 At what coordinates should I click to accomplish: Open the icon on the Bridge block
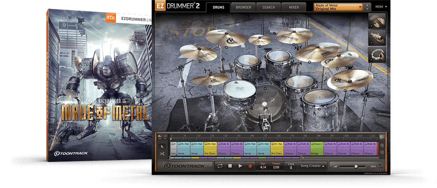coord(312,144)
